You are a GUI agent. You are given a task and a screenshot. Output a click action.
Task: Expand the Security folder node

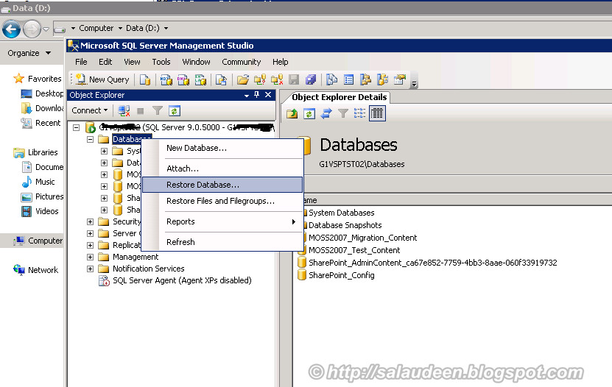click(90, 221)
